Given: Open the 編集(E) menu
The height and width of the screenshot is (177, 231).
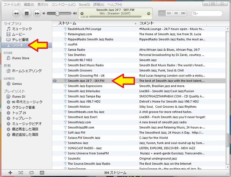Looking at the screenshot, I should click(x=29, y=5).
